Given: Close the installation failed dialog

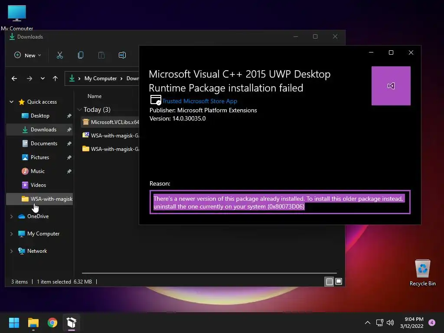Looking at the screenshot, I should coord(411,52).
